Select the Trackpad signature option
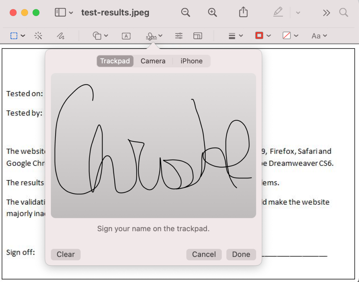The image size is (359, 282). pyautogui.click(x=115, y=61)
